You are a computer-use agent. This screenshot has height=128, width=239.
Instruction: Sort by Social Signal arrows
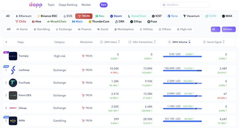[224, 42]
